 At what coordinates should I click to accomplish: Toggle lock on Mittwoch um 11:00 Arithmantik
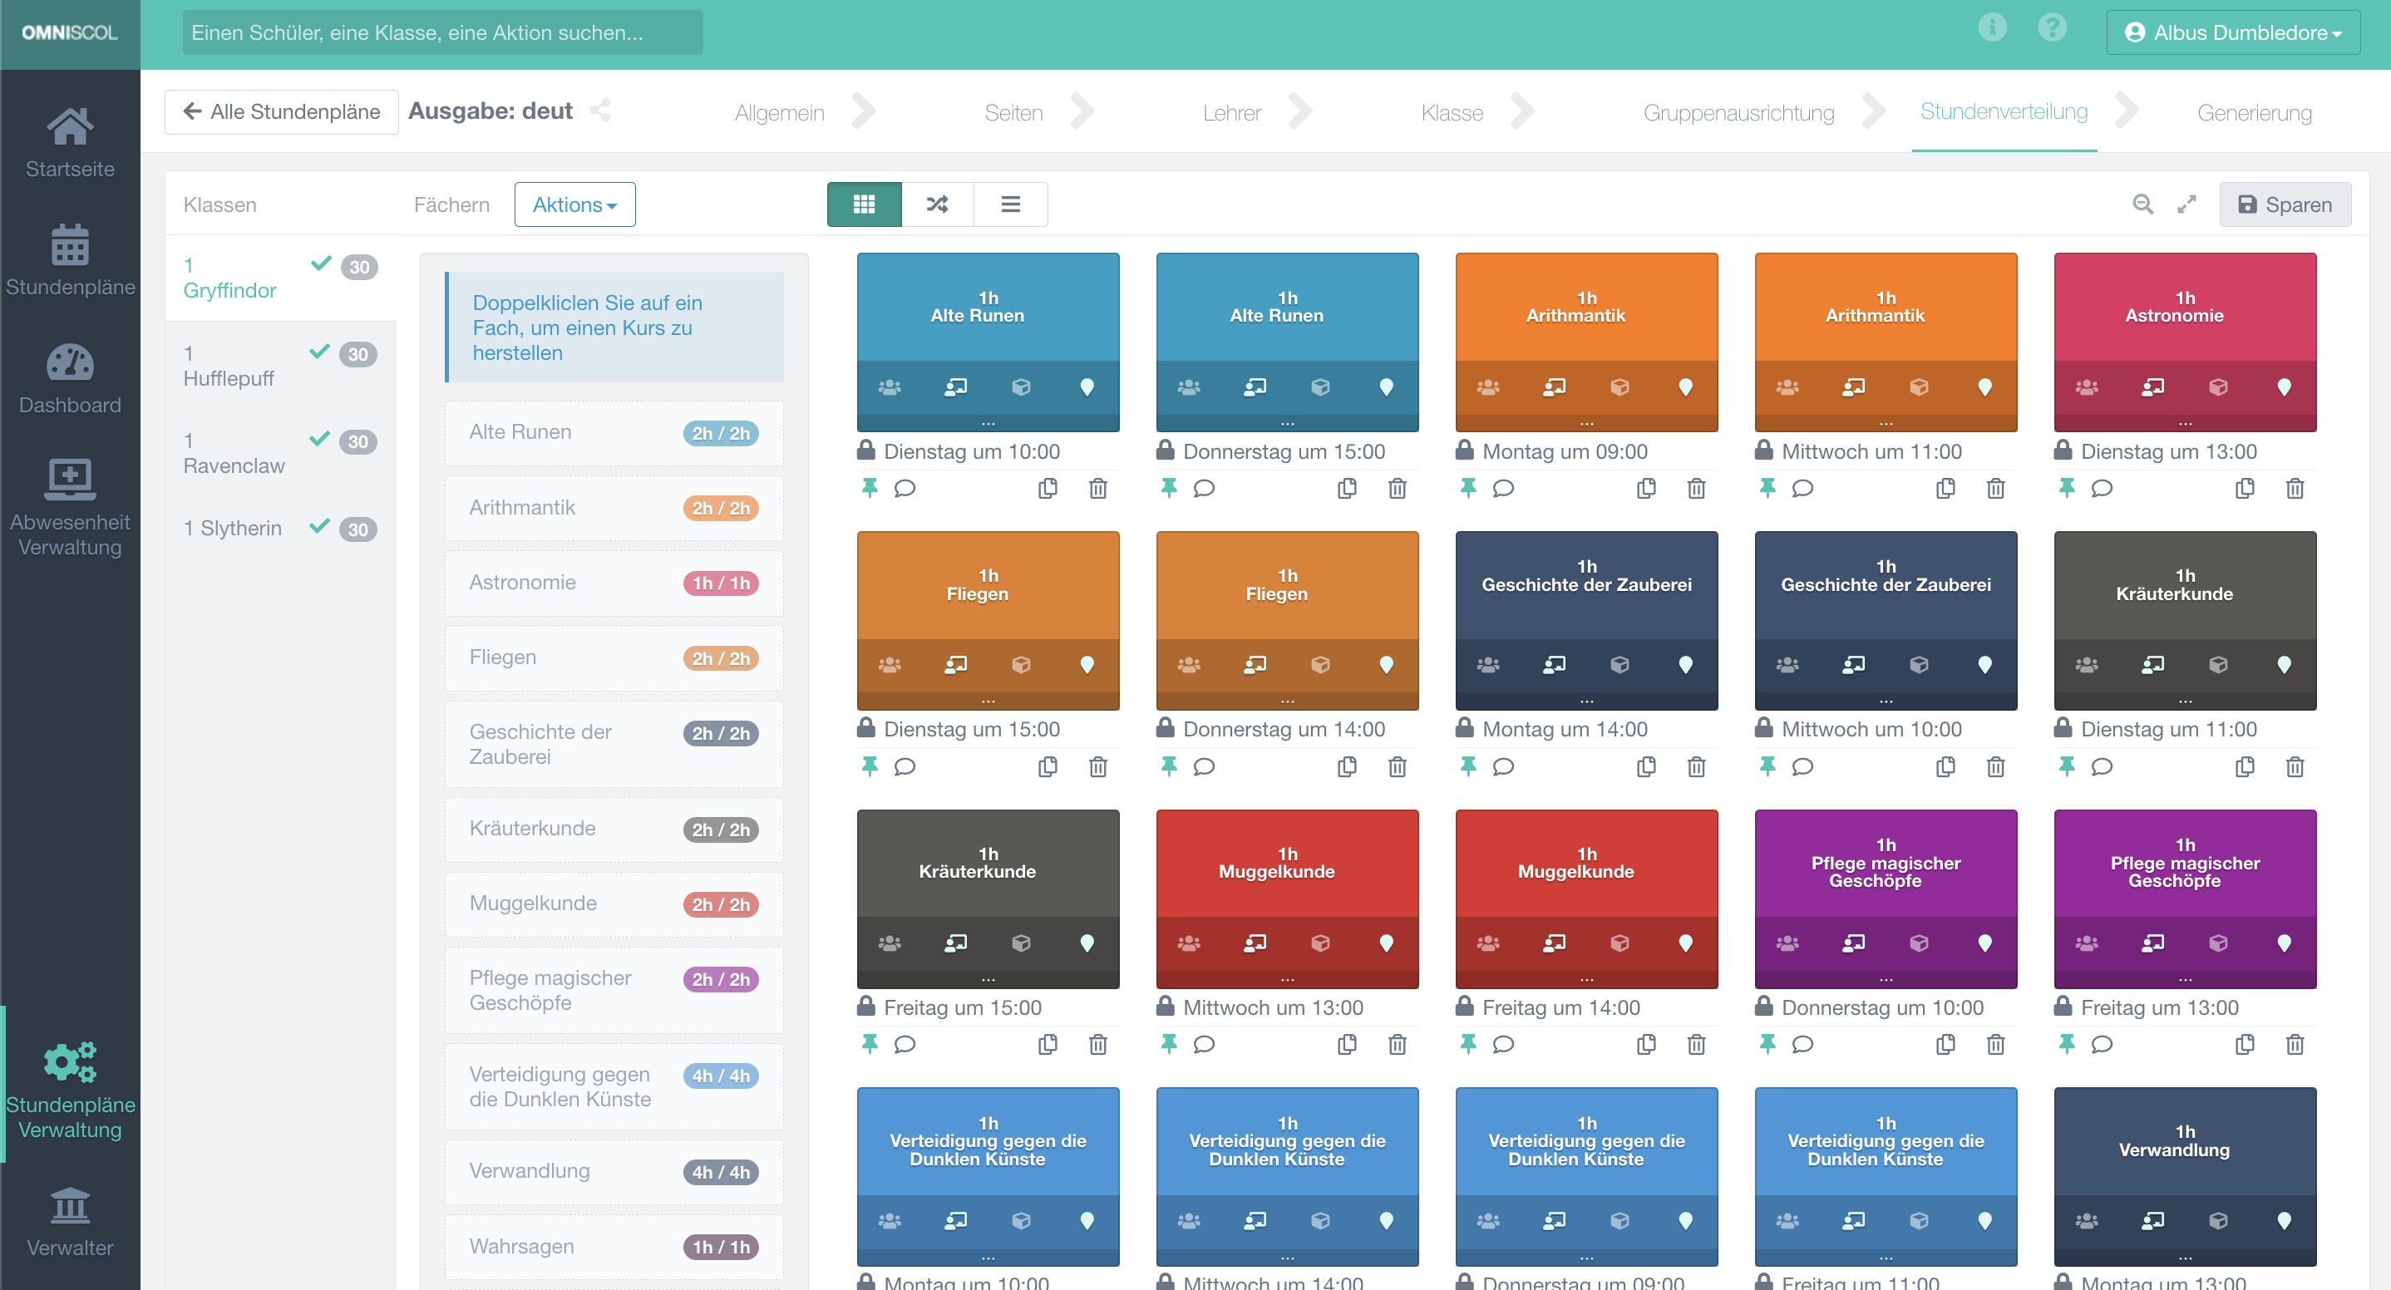point(1763,451)
